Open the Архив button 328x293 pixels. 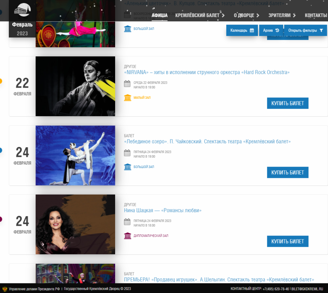(x=271, y=30)
